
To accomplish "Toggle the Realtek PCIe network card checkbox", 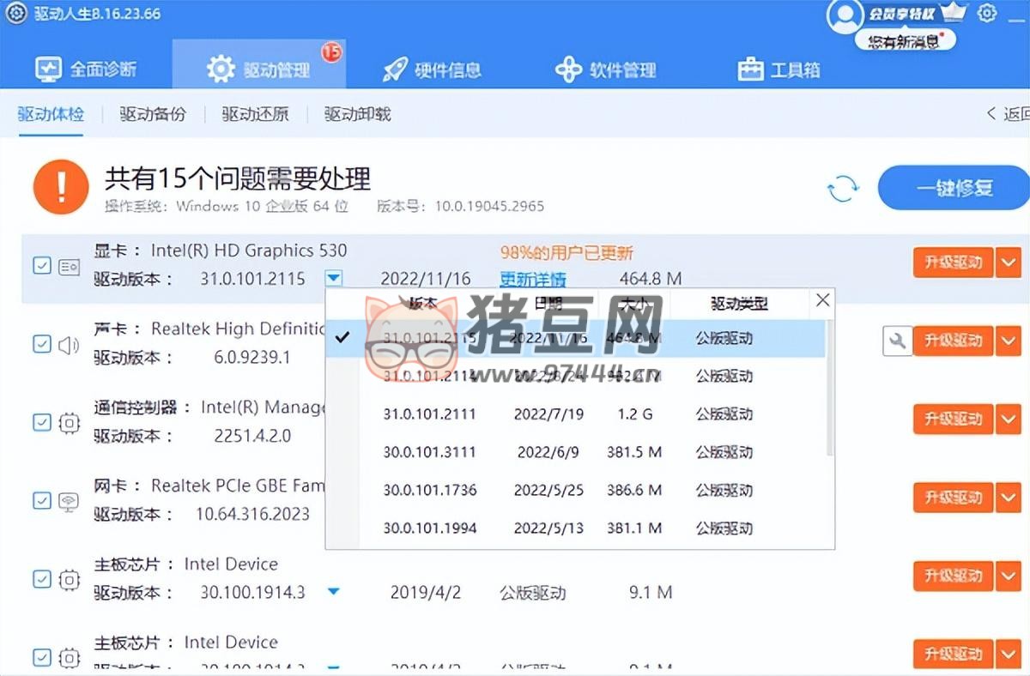I will pyautogui.click(x=41, y=501).
